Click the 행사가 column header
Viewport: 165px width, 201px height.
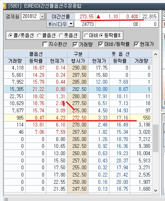(78, 61)
